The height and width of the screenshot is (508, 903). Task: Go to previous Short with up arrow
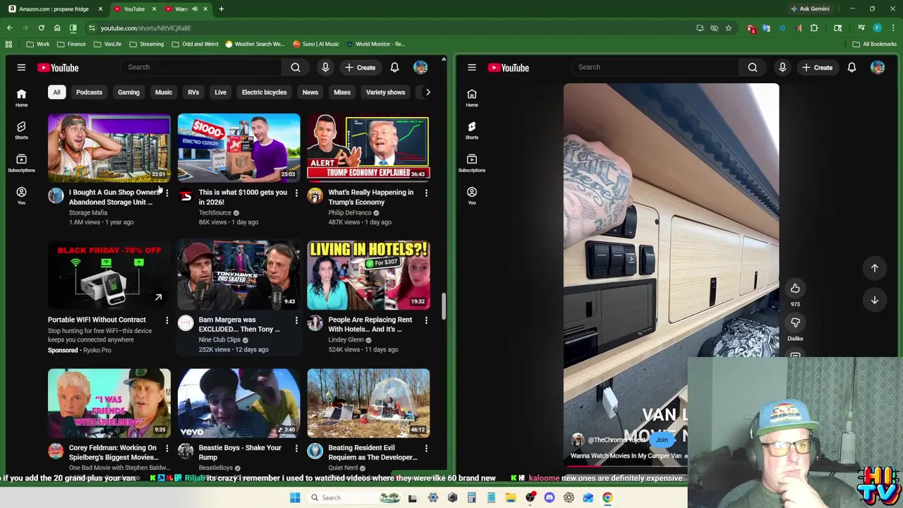[x=874, y=268]
